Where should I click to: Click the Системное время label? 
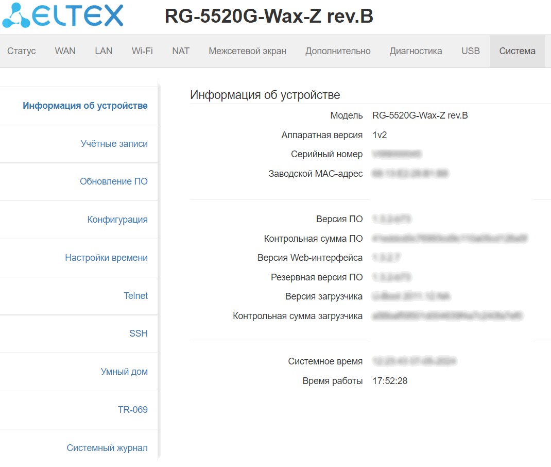325,361
